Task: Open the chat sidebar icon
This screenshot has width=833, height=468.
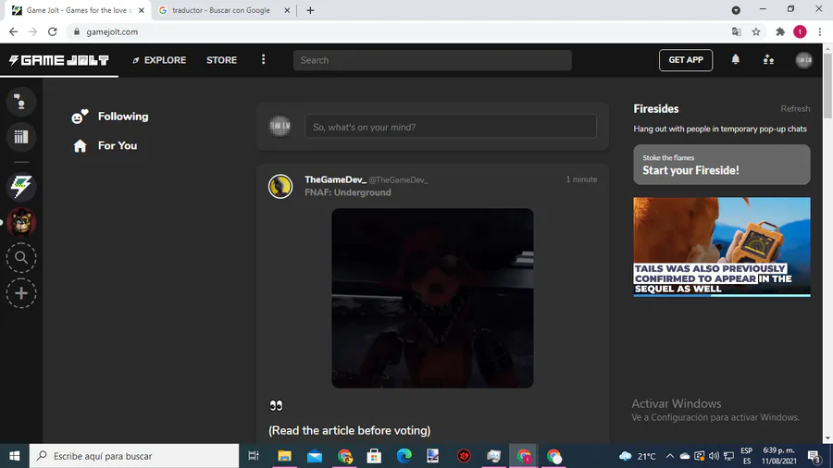Action: coord(21,102)
